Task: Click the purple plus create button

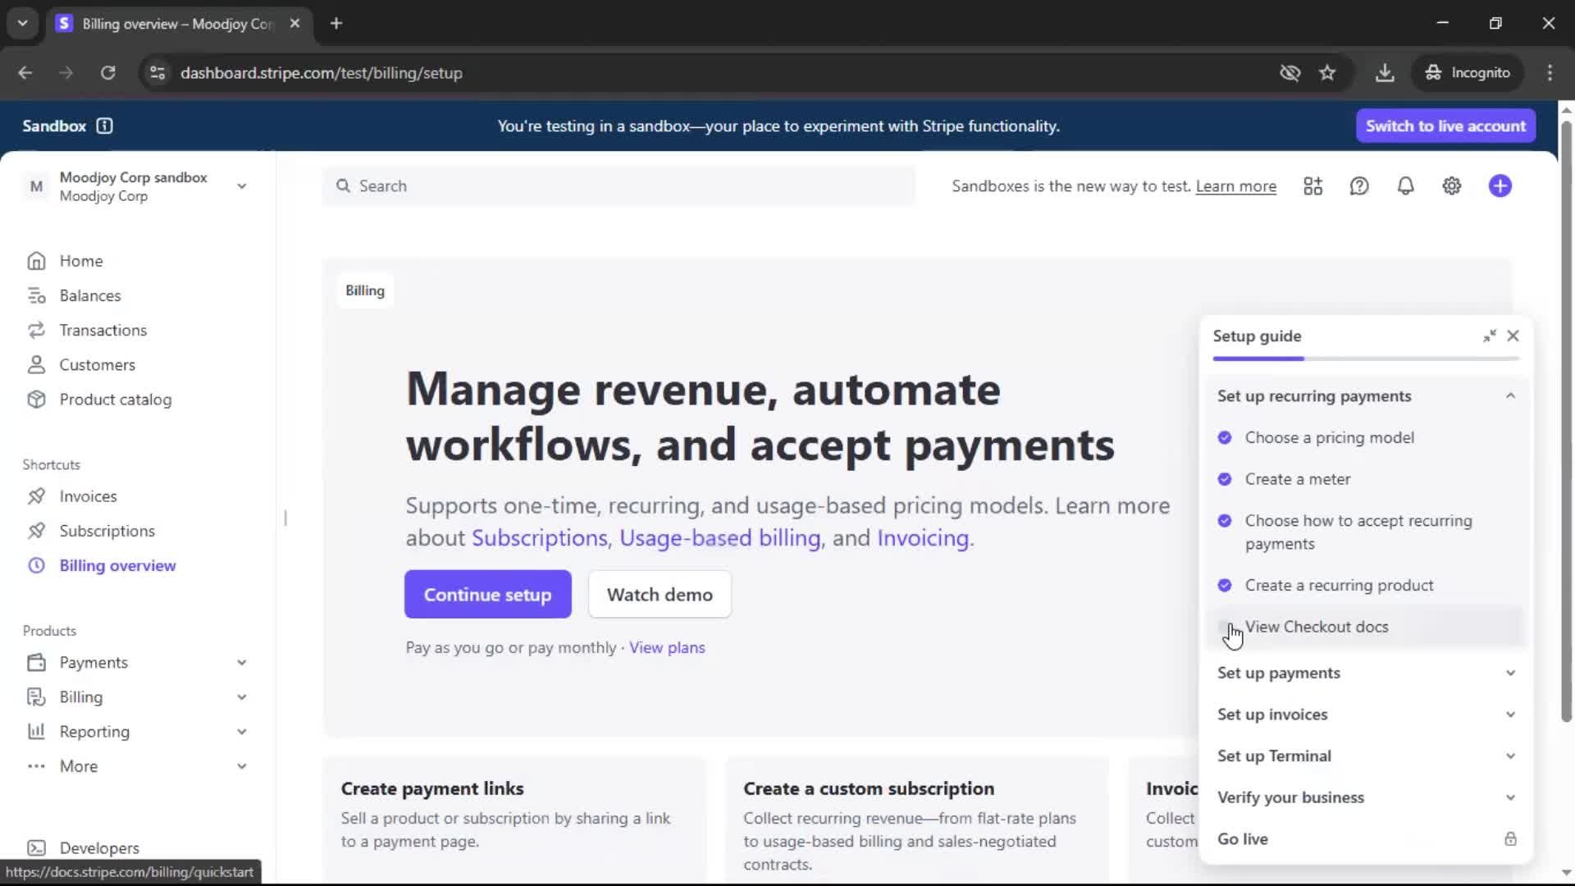Action: 1500,186
